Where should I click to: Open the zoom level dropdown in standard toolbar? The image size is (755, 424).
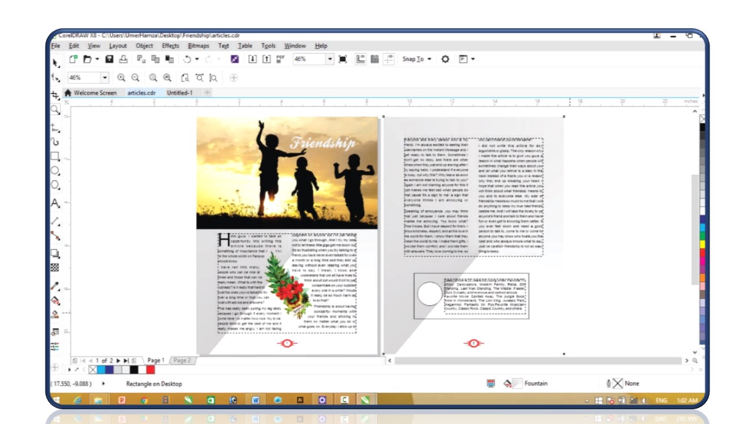[x=330, y=59]
